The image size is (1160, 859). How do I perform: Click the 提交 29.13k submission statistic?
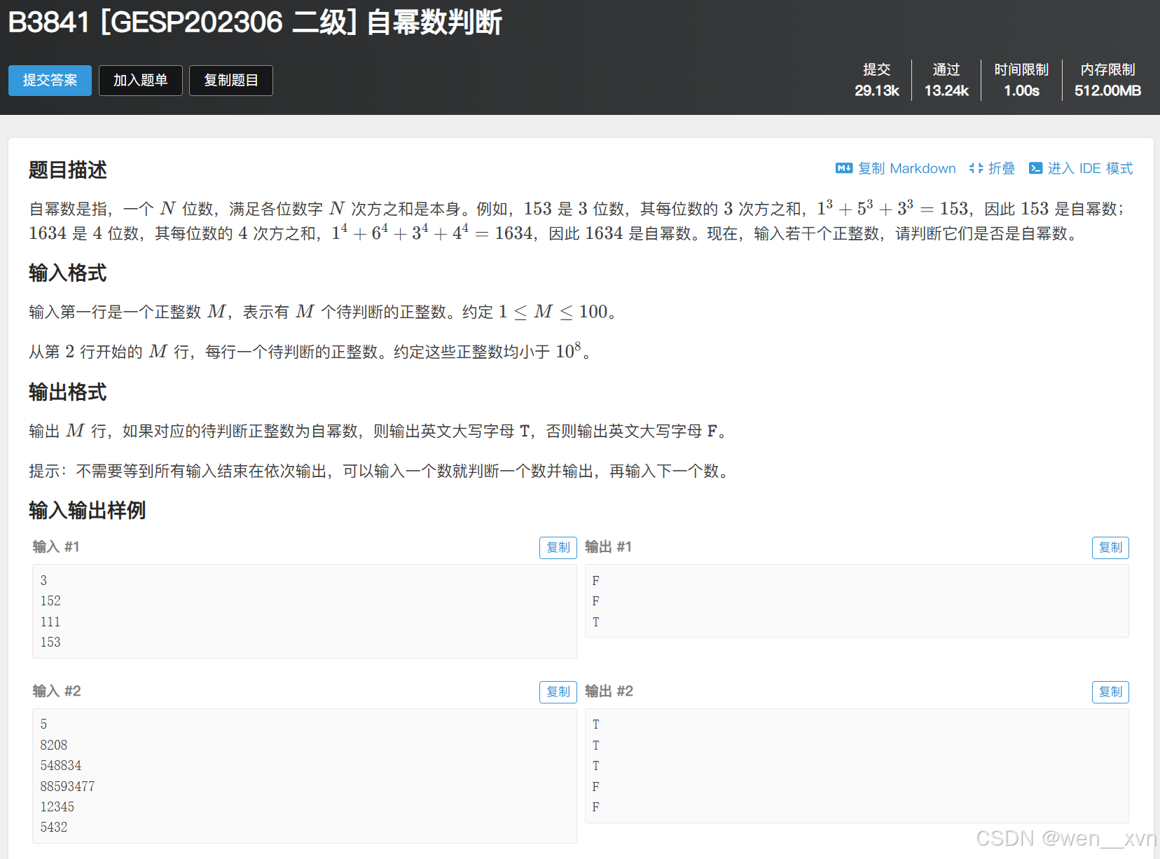click(x=876, y=80)
